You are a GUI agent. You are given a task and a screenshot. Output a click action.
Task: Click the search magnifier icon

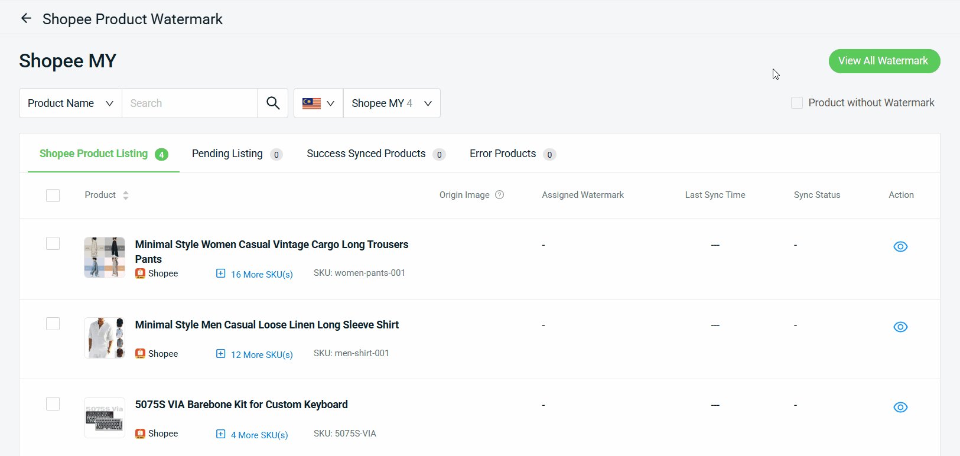[273, 103]
